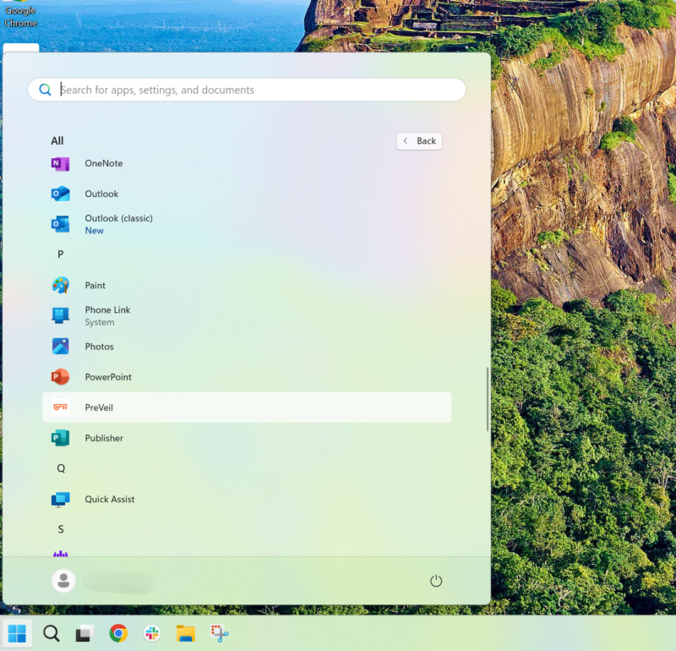Click the search apps input field
This screenshot has width=676, height=651.
(247, 89)
